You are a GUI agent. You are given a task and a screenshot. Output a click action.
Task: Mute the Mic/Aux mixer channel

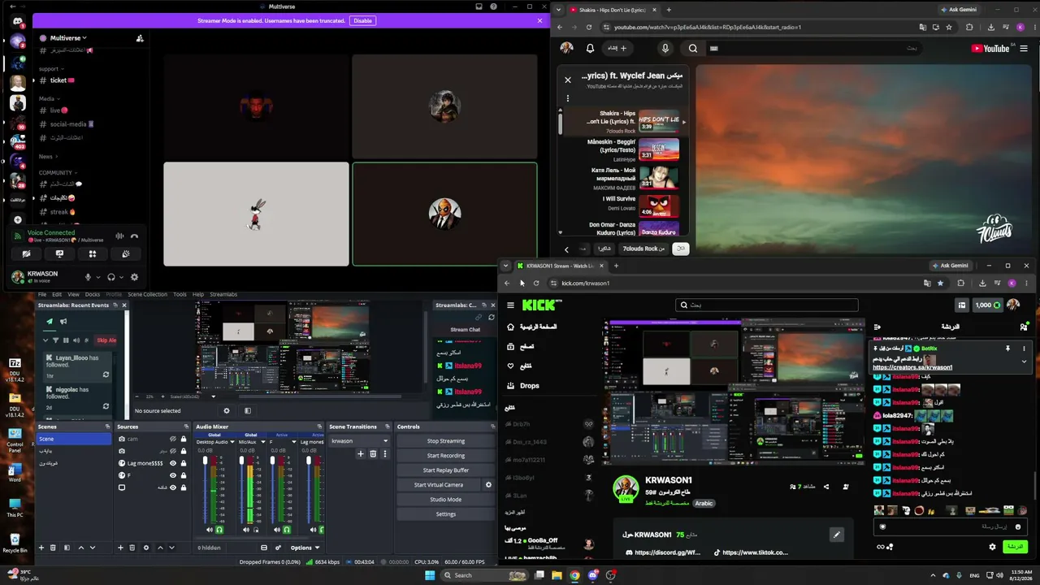click(245, 530)
